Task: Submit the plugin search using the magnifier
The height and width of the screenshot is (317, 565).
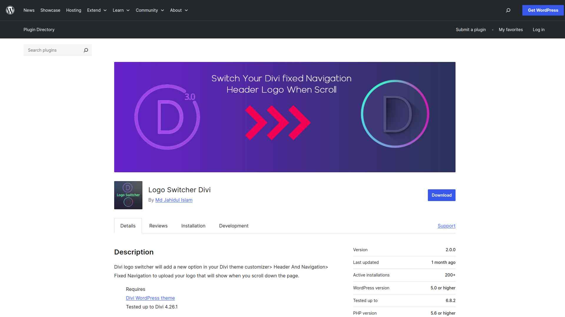Action: pyautogui.click(x=86, y=50)
